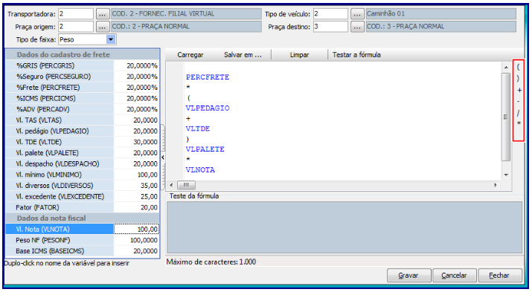Click the Transportadora input field
Image resolution: width=532 pixels, height=292 pixels.
(x=76, y=14)
